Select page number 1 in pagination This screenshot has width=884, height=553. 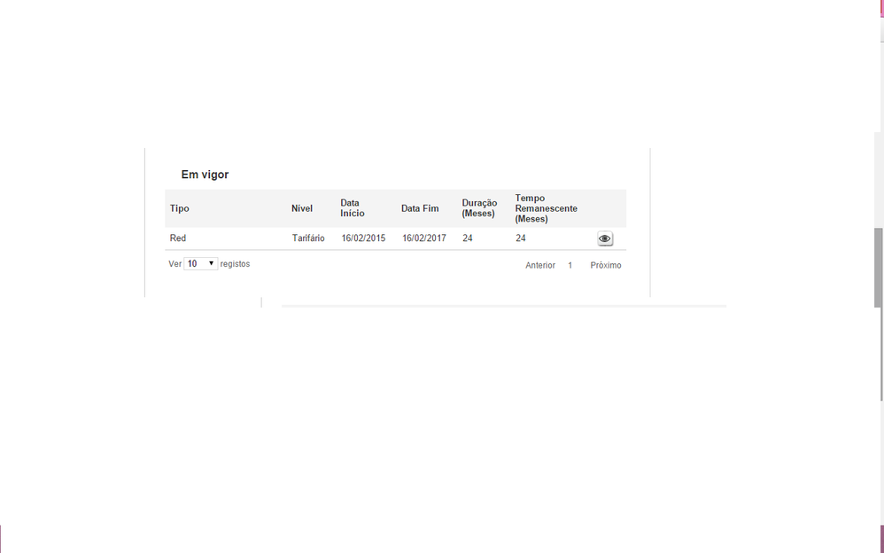coord(570,266)
